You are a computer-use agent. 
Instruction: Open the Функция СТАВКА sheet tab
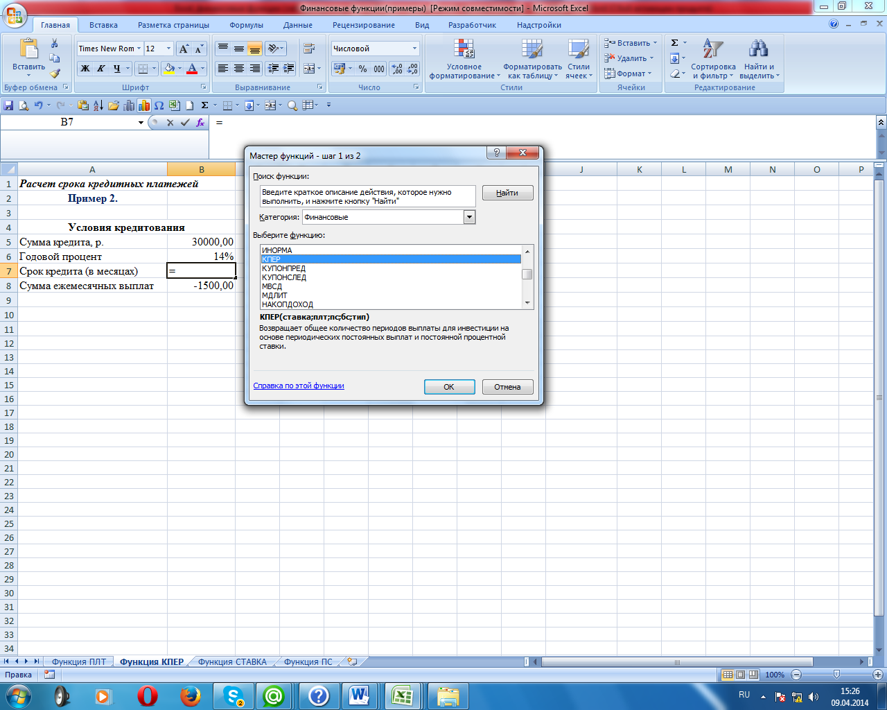232,661
